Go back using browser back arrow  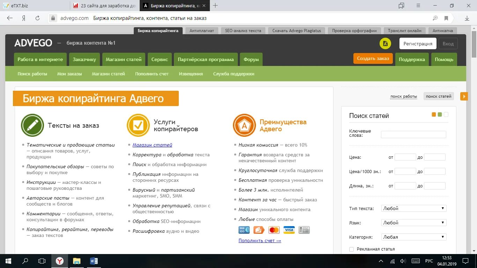(10, 18)
